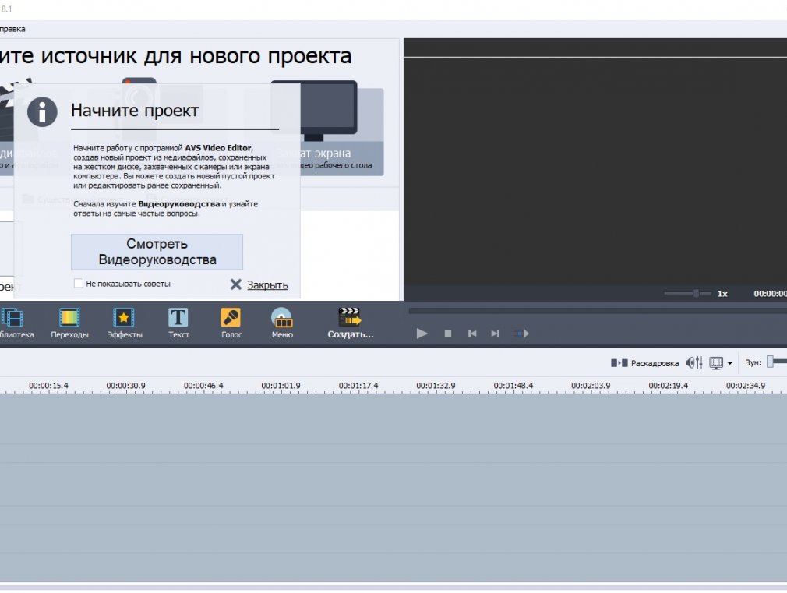Expand the timeline view dropdown arrow

pos(730,363)
